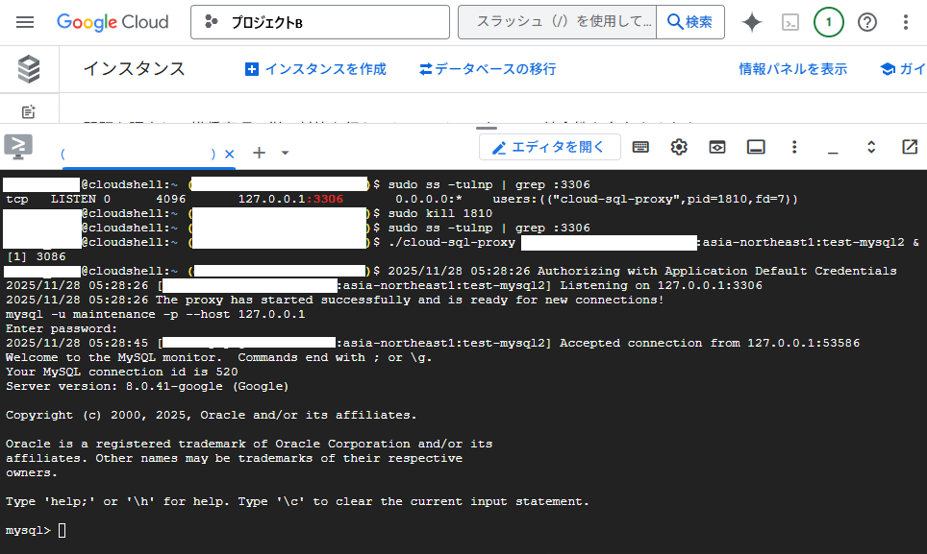This screenshot has height=554, width=927.
Task: Click the slash search input field
Action: click(557, 22)
